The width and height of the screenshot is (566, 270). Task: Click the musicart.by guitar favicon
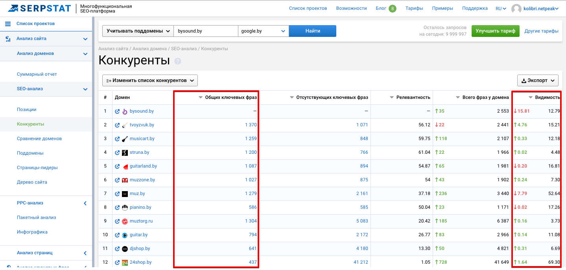click(125, 139)
